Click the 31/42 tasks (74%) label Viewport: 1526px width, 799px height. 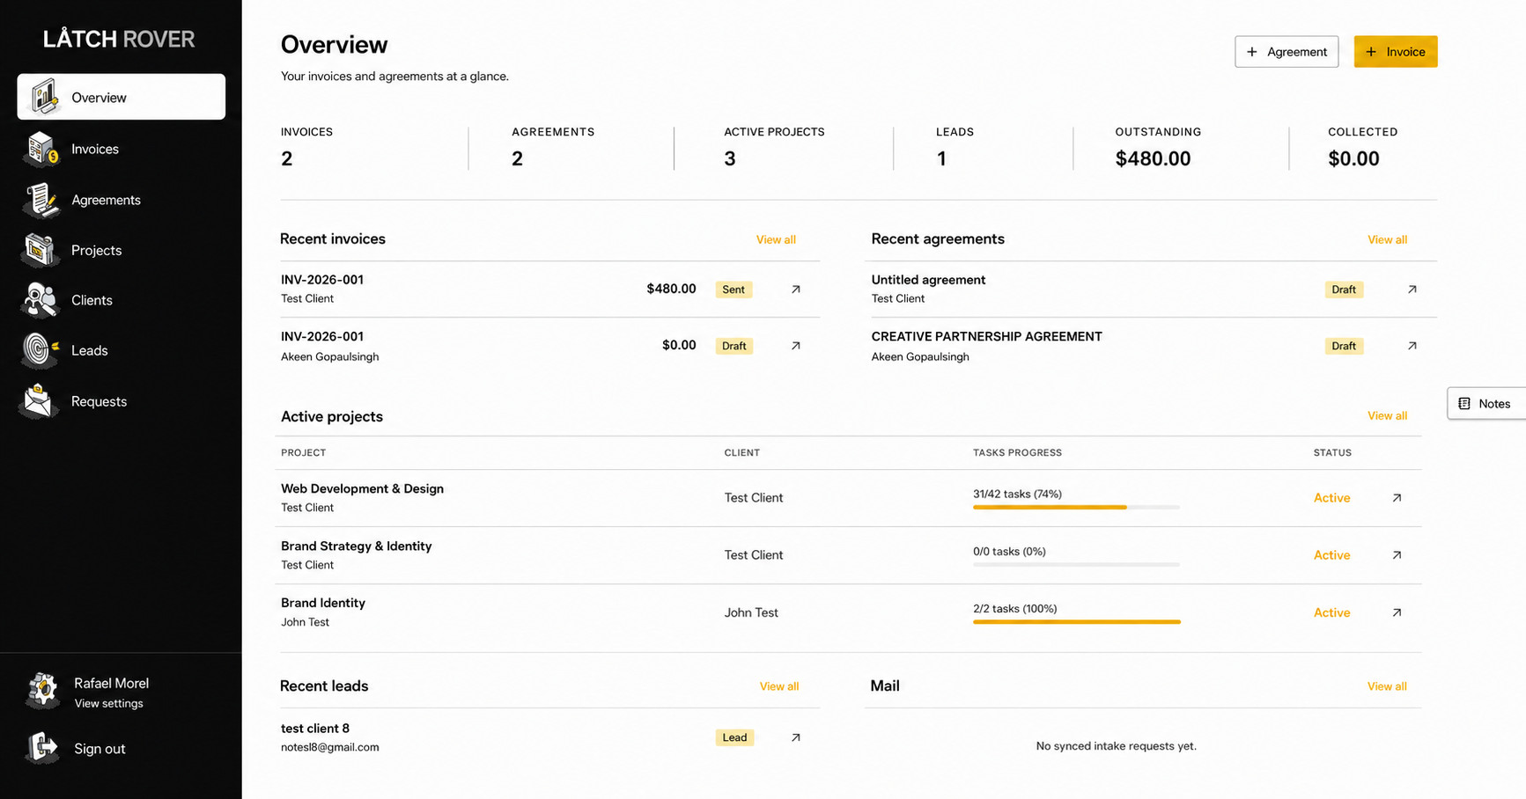1017,494
